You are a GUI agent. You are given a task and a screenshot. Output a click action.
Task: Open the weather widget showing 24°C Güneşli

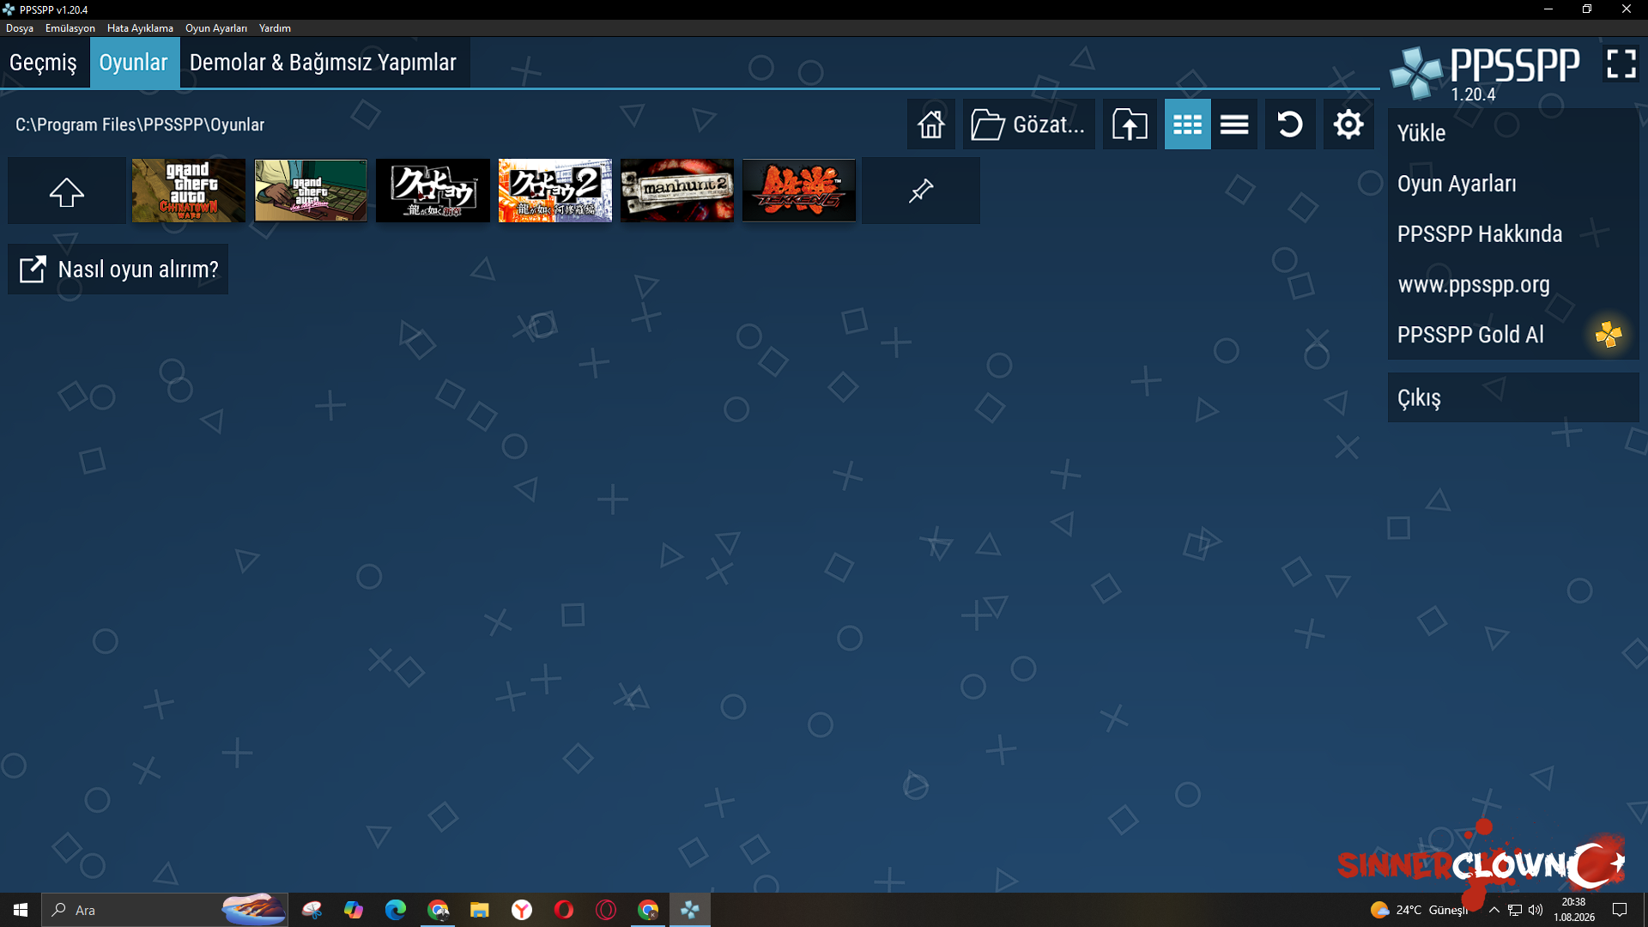[1420, 910]
